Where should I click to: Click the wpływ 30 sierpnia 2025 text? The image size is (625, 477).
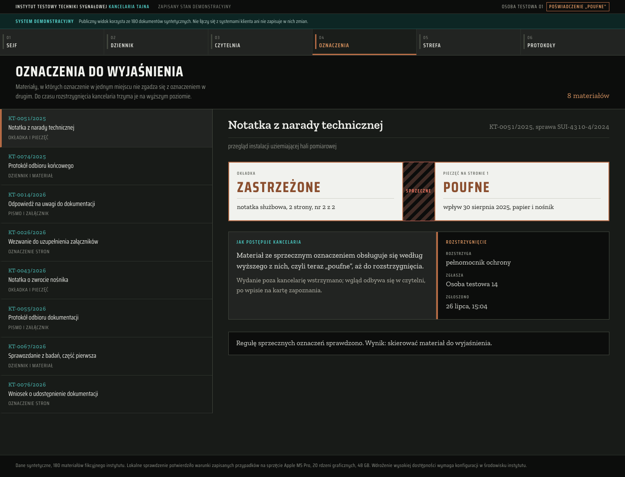(x=498, y=207)
